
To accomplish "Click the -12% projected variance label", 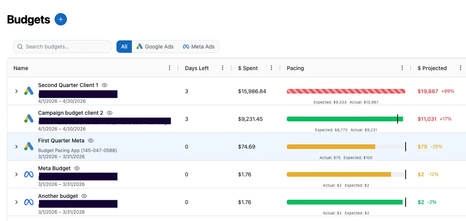I will [433, 174].
